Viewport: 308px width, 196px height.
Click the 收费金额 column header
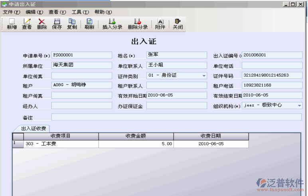tap(136, 136)
